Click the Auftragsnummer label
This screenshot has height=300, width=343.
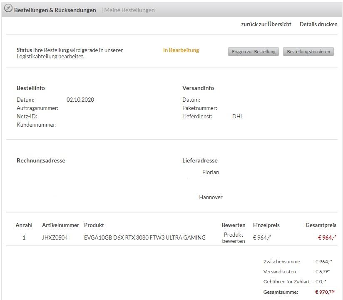pos(37,108)
